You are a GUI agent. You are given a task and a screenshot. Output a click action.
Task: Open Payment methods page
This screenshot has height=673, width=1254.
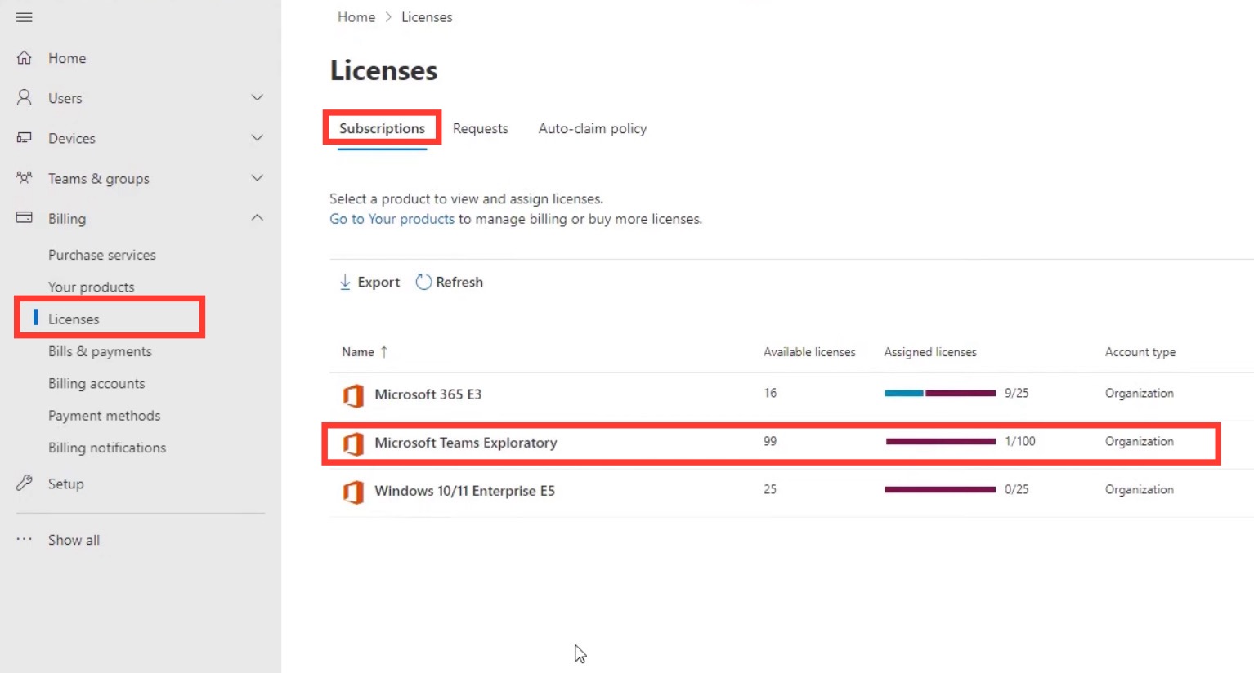(x=104, y=416)
